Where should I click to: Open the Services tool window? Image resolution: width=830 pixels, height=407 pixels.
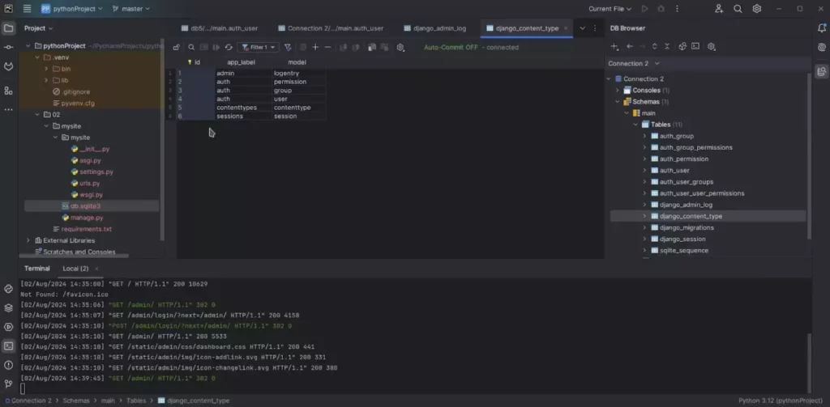tap(8, 327)
